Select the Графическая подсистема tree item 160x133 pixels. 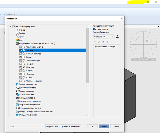pos(30,101)
